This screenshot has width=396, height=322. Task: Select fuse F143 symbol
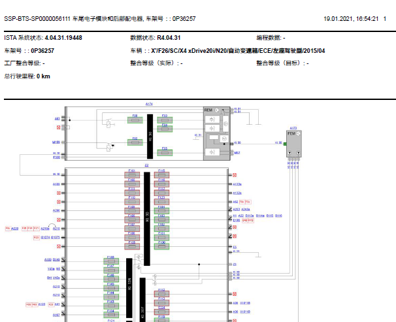[x=111, y=306]
